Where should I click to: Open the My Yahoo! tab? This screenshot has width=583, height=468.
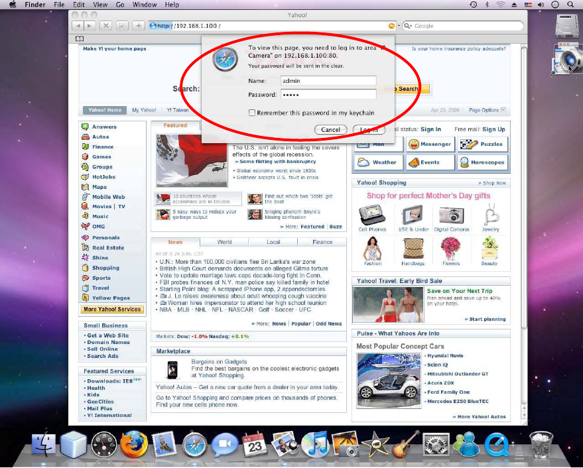point(144,110)
